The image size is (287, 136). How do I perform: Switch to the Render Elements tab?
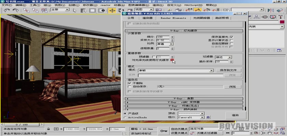173,18
